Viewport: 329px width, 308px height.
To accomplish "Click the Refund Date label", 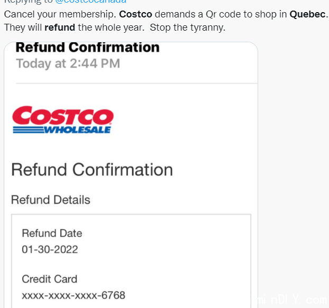I will click(x=52, y=233).
